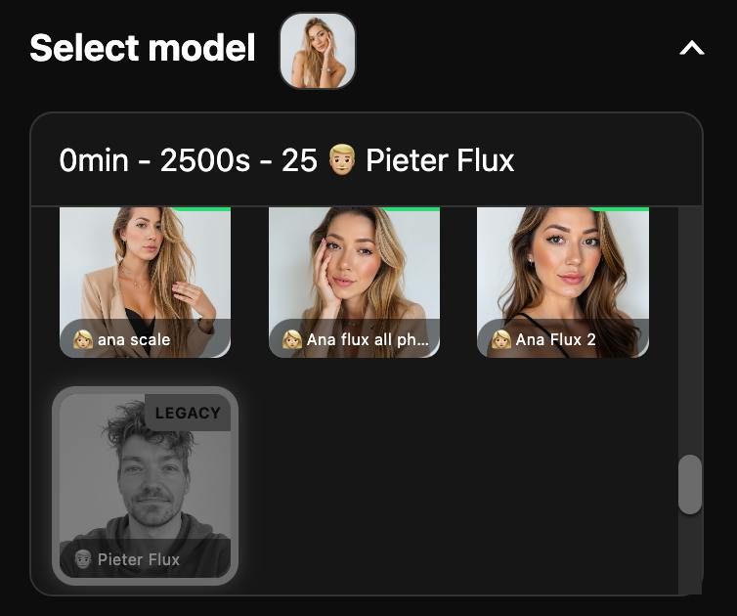Click the Select model heading
The width and height of the screenshot is (737, 616).
(143, 48)
